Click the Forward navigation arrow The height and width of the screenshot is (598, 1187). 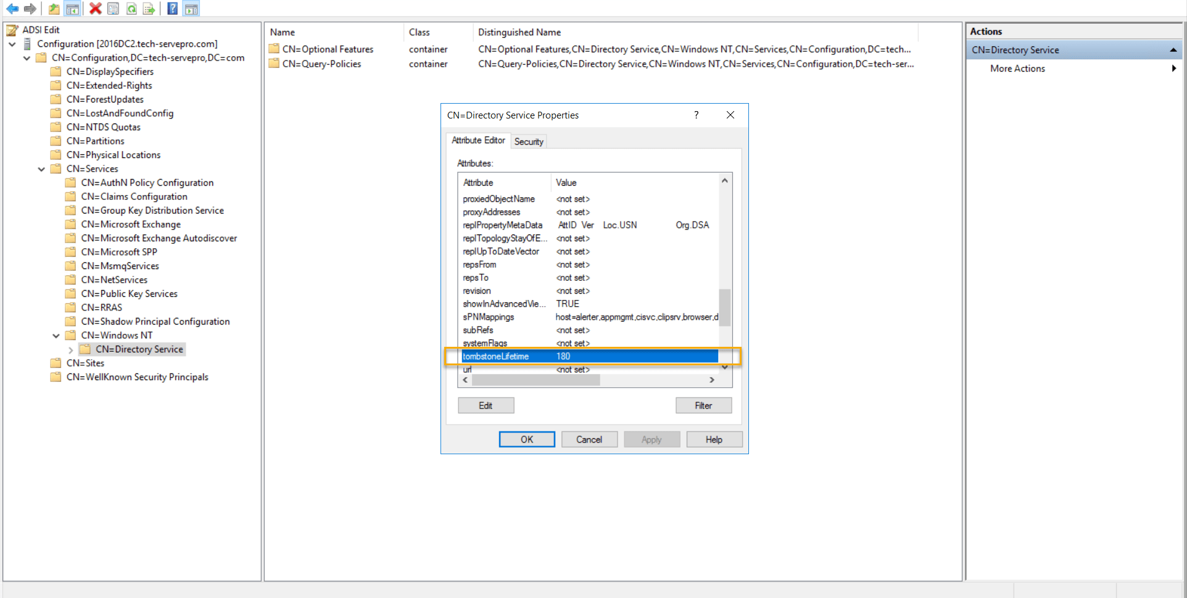click(x=29, y=9)
